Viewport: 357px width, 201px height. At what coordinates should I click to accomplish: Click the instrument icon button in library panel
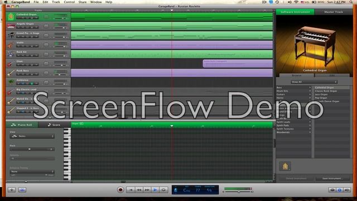coord(285,166)
